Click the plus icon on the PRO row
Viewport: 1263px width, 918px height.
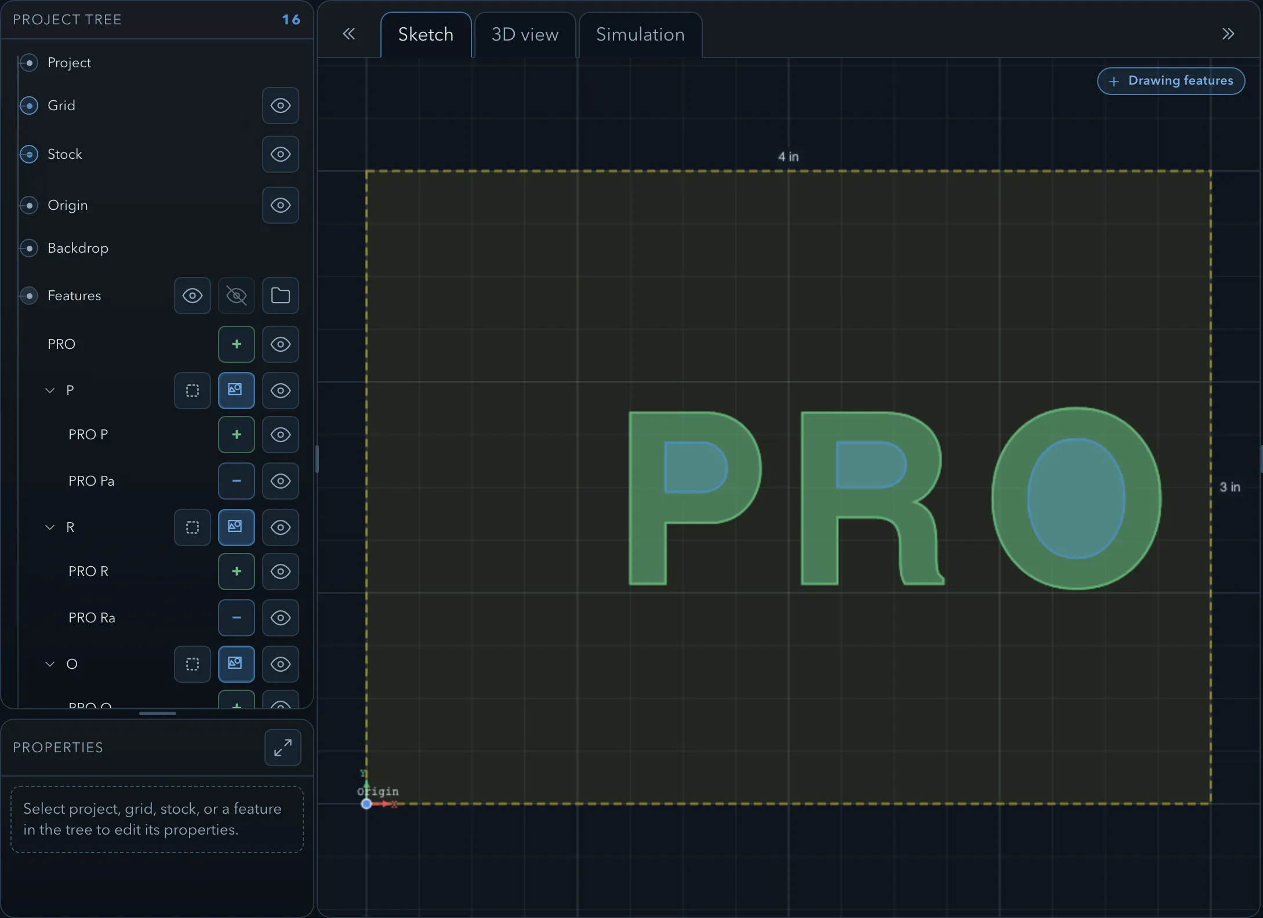click(x=236, y=344)
